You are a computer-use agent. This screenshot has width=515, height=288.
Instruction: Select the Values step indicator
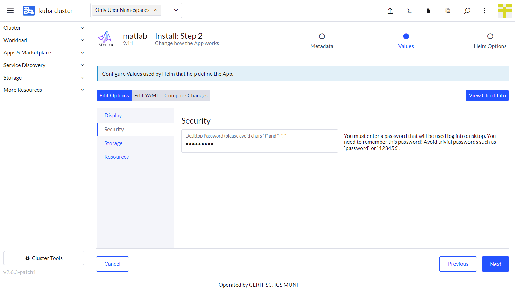coord(406,36)
